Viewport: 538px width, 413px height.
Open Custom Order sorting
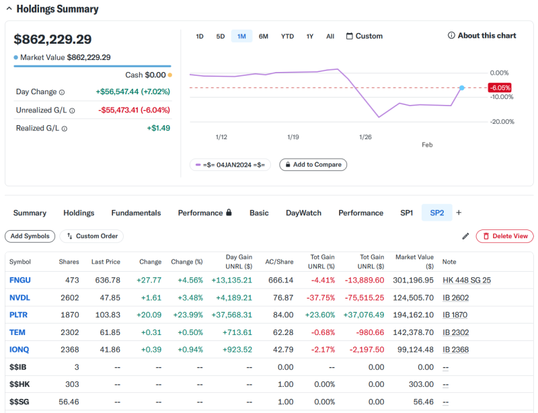[x=91, y=236]
